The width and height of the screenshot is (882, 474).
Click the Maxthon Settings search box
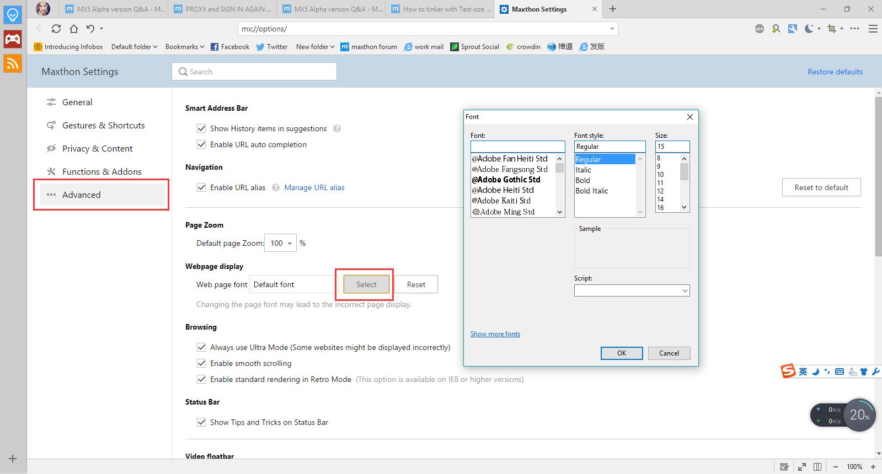[254, 72]
